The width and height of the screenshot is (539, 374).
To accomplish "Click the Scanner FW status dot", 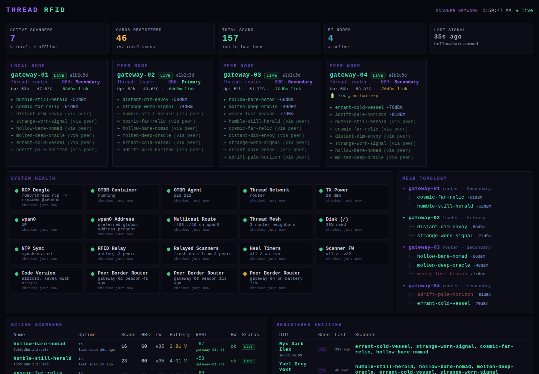I will coord(321,249).
